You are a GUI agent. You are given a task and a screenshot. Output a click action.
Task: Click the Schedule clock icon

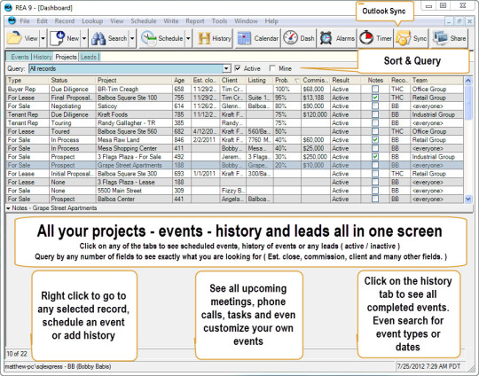149,38
